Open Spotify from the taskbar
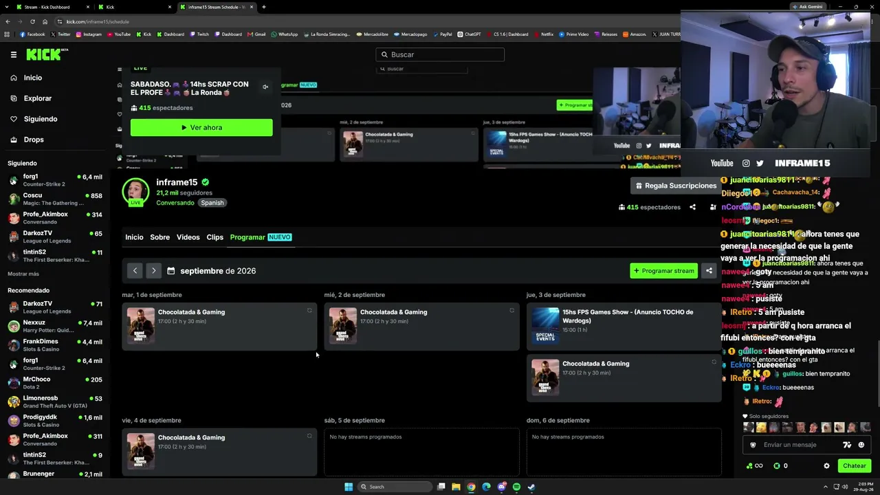This screenshot has height=495, width=880. (x=516, y=487)
